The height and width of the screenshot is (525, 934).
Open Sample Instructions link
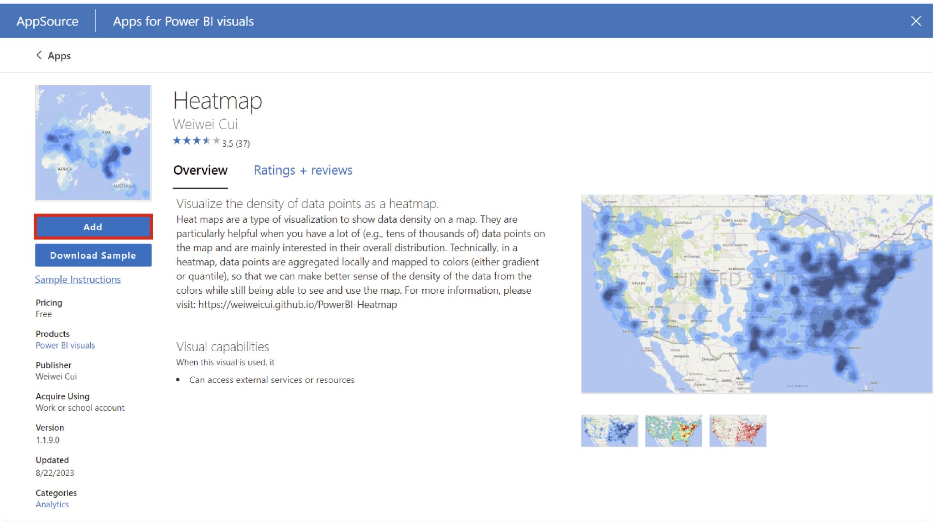point(78,279)
